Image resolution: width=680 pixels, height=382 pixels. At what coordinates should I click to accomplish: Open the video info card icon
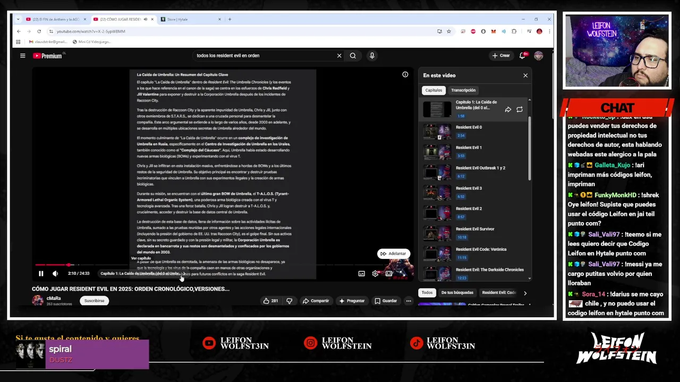(405, 74)
